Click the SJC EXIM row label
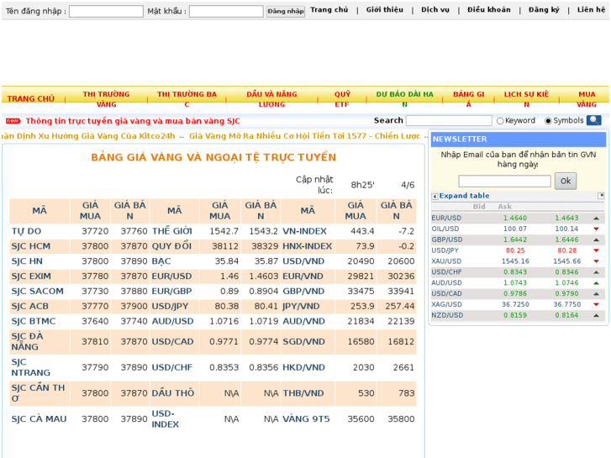This screenshot has height=458, width=611. (x=31, y=276)
